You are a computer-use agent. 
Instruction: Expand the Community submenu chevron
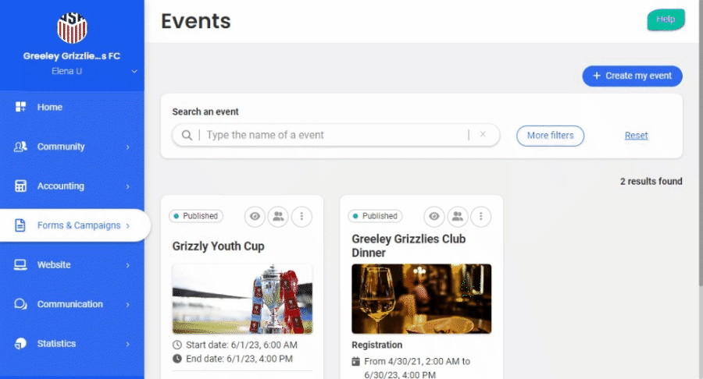[127, 147]
